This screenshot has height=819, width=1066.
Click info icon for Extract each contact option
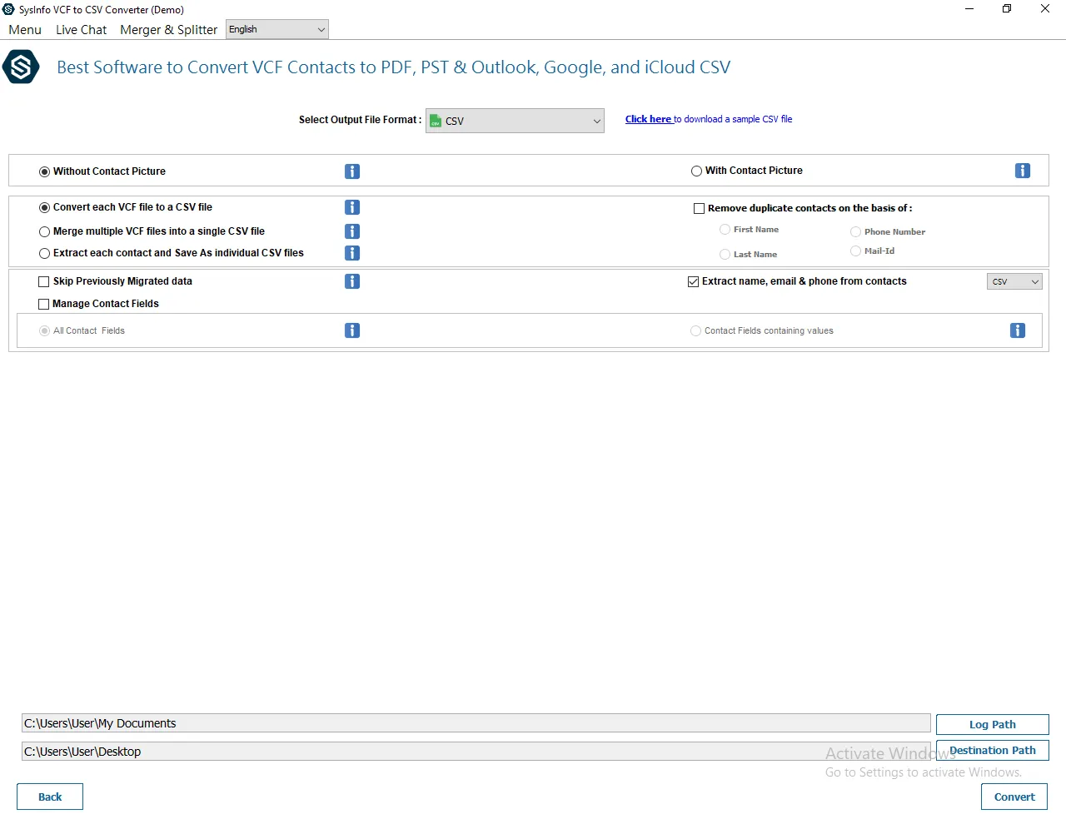pyautogui.click(x=352, y=253)
